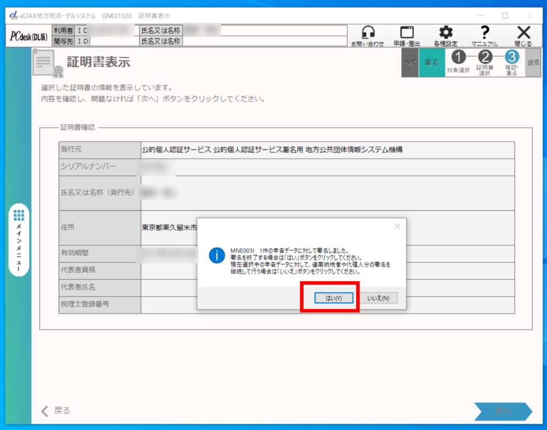Click the 次へ arrow button
Viewport: 547px width, 430px height.
[503, 411]
